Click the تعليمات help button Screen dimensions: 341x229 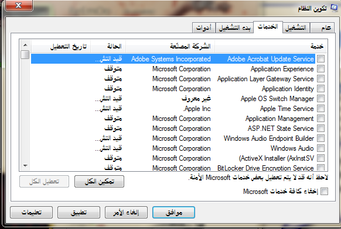[x=31, y=212]
